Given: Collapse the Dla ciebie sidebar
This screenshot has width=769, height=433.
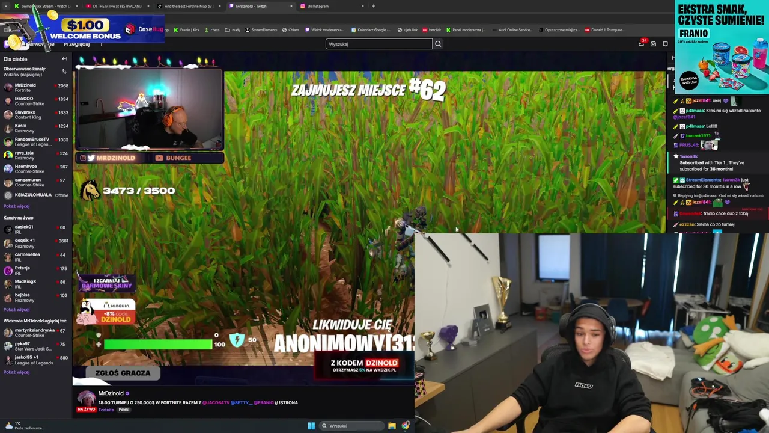Looking at the screenshot, I should click(x=64, y=59).
